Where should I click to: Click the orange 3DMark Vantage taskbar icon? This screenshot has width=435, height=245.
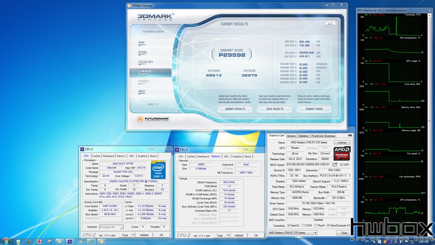click(x=101, y=242)
